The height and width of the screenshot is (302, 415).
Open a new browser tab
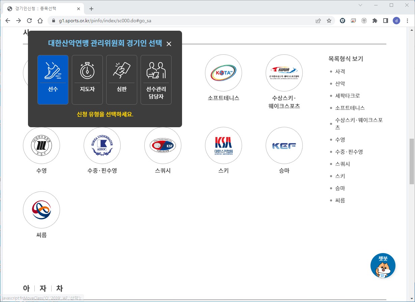point(91,9)
